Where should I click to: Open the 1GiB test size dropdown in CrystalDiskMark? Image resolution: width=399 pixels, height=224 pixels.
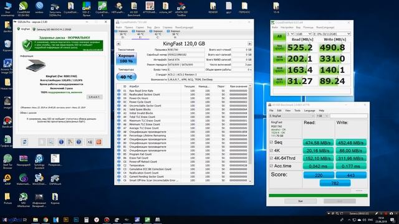pyautogui.click(x=304, y=34)
